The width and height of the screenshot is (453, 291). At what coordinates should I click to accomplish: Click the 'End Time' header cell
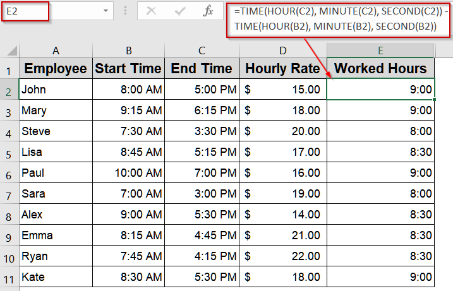point(202,68)
